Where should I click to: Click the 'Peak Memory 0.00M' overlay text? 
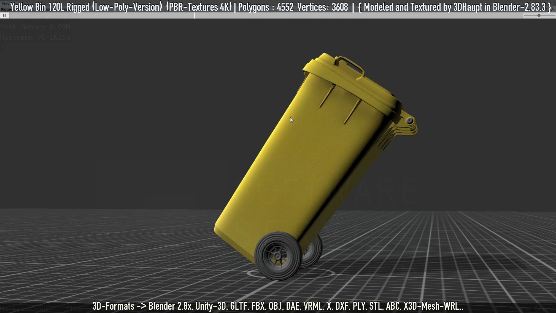(x=35, y=27)
